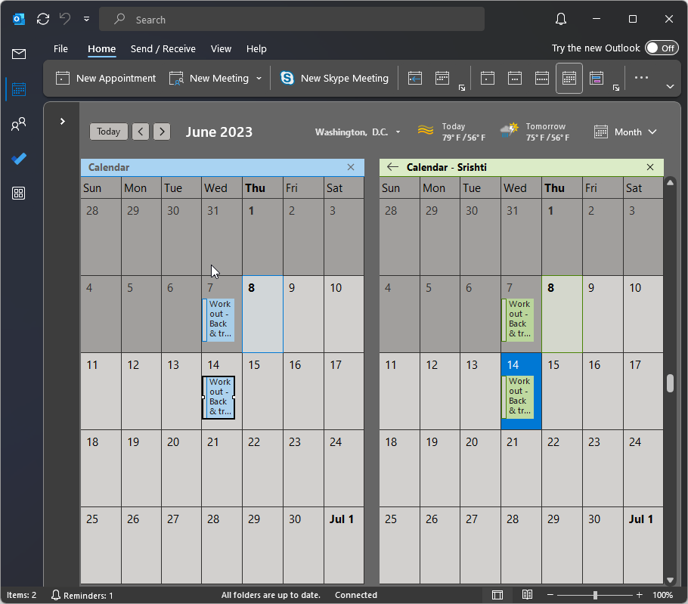Open Schedule View

click(x=596, y=78)
